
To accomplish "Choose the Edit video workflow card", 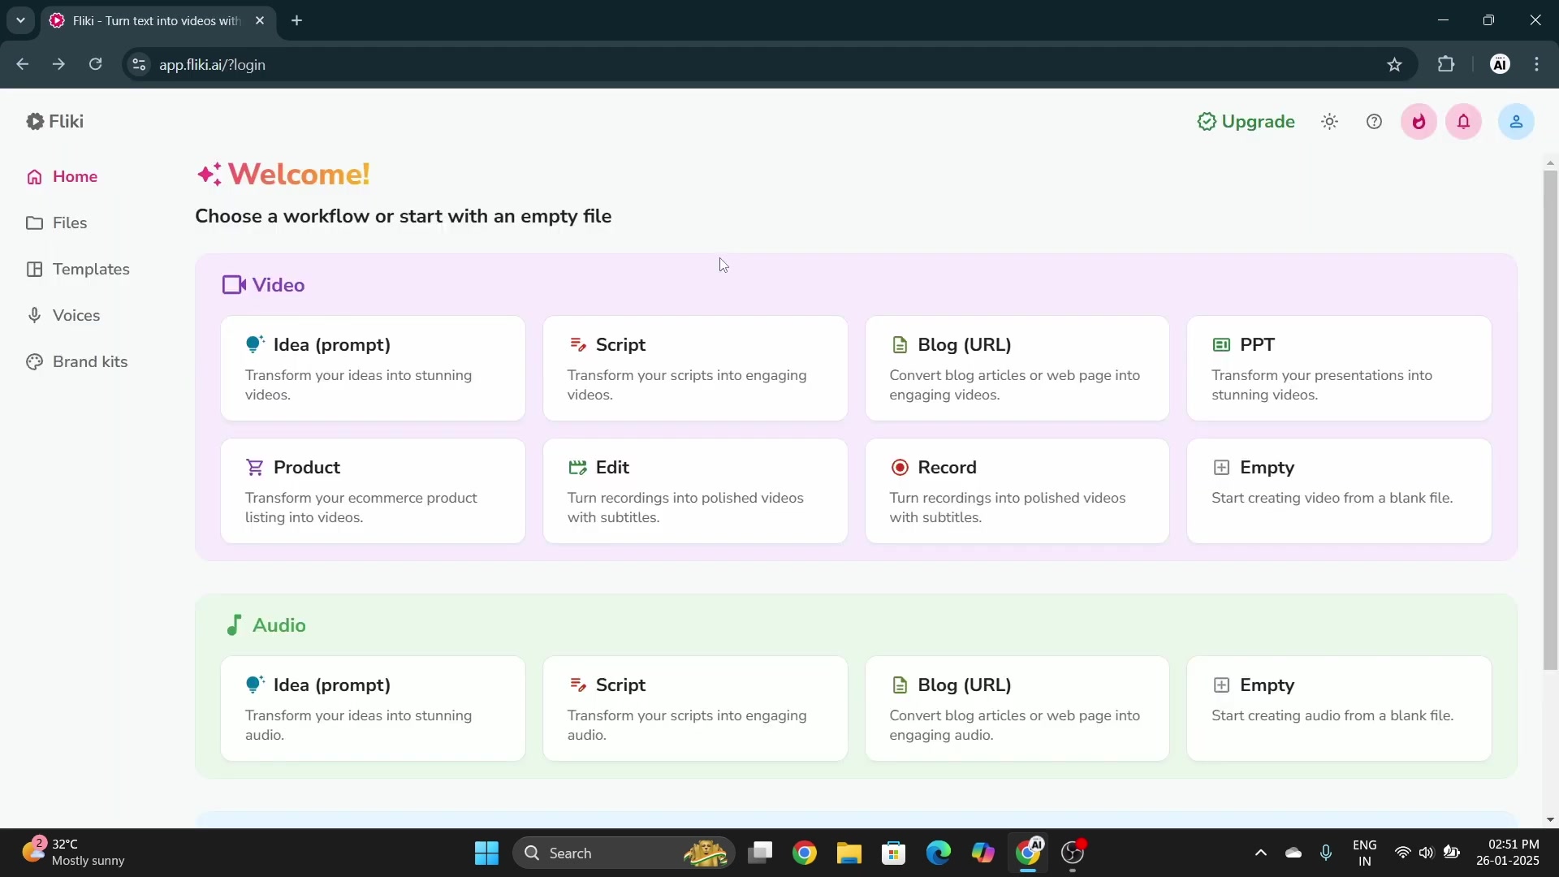I will [695, 491].
